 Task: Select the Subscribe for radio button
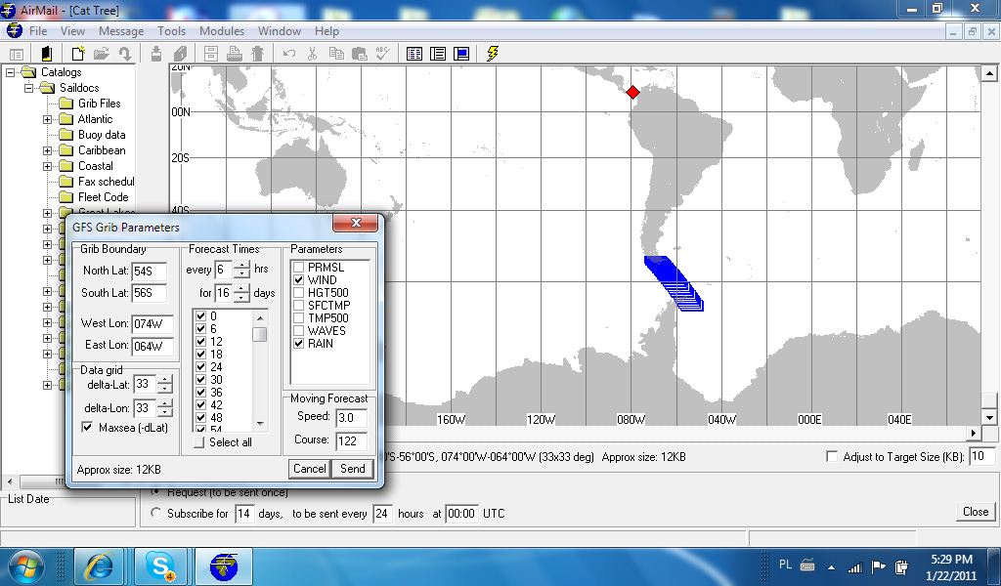155,514
